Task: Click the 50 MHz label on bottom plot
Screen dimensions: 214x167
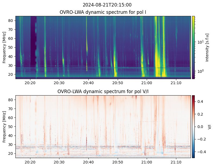Action: [11, 127]
